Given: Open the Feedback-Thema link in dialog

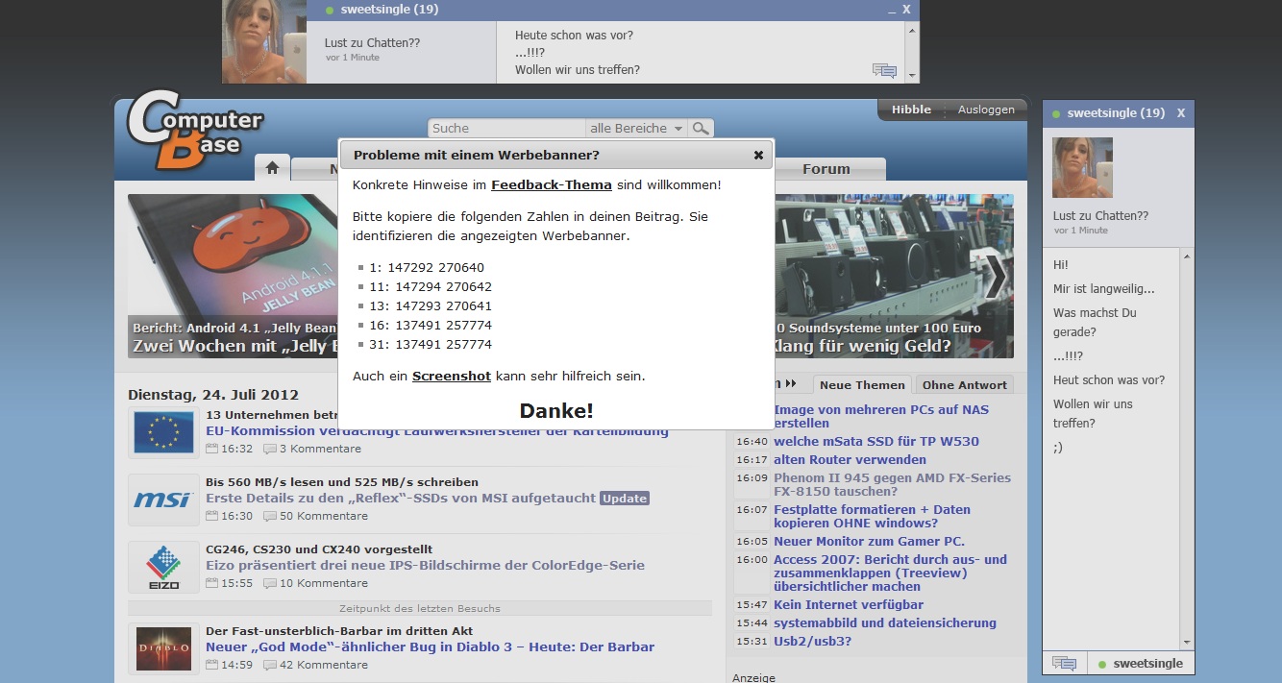Looking at the screenshot, I should coord(552,184).
